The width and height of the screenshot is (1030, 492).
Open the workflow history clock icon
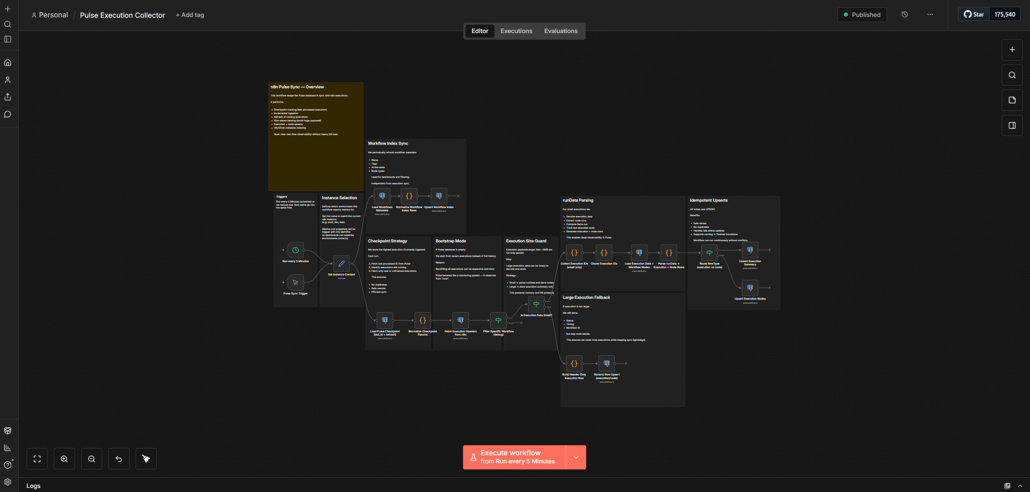[904, 15]
